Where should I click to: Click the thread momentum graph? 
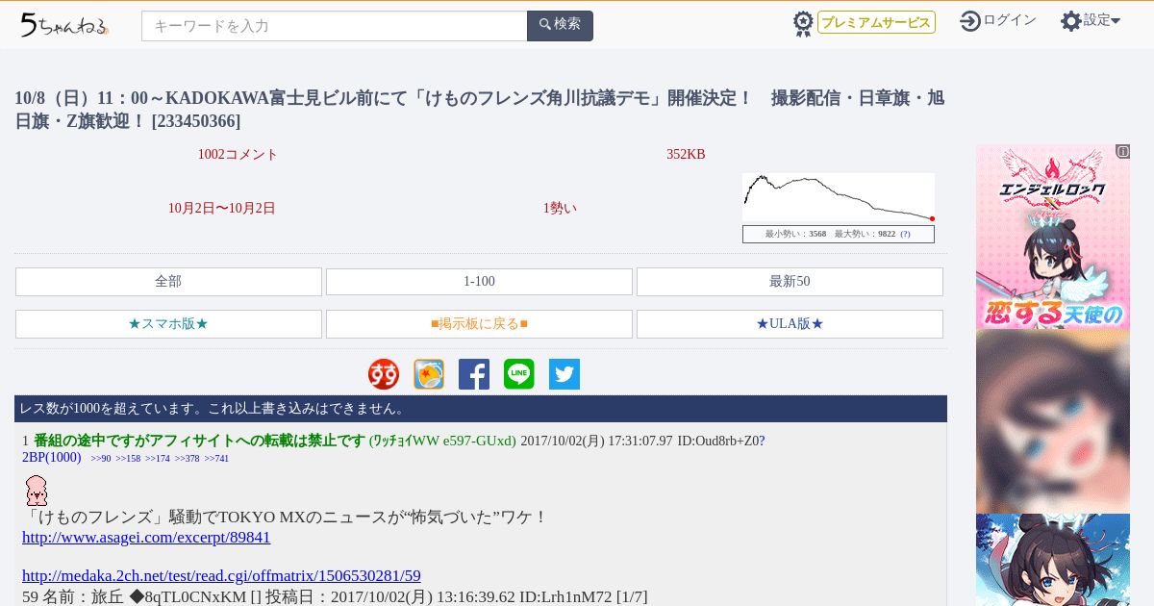click(x=839, y=199)
